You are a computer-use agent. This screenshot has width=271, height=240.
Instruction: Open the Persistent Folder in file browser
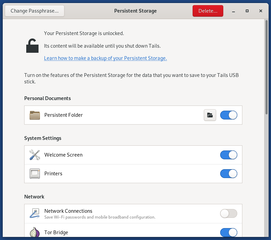210,115
